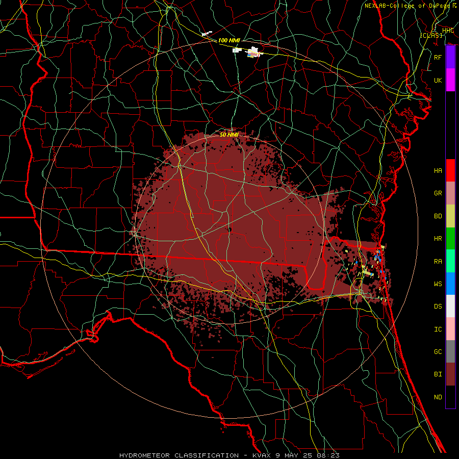Click the radar site center dot

pos(229,230)
